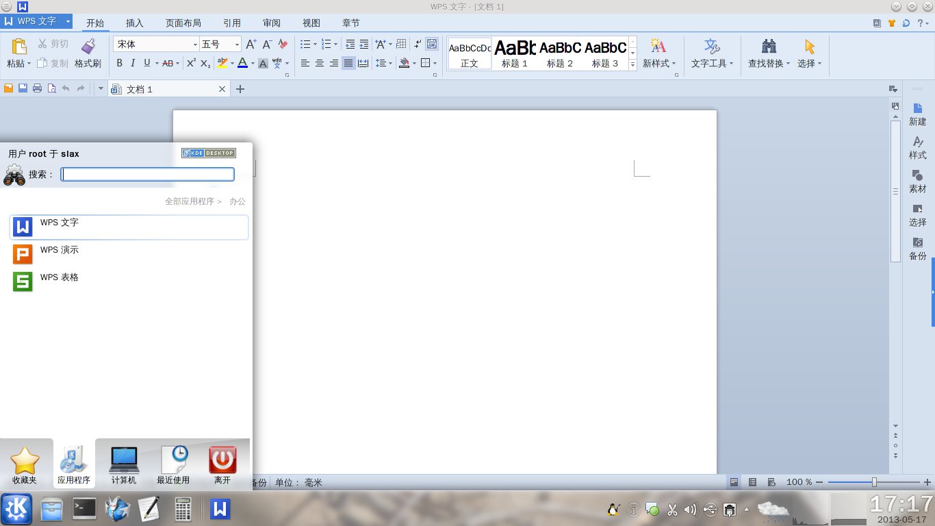This screenshot has width=935, height=526.
Task: Toggle underline formatting
Action: tap(147, 63)
